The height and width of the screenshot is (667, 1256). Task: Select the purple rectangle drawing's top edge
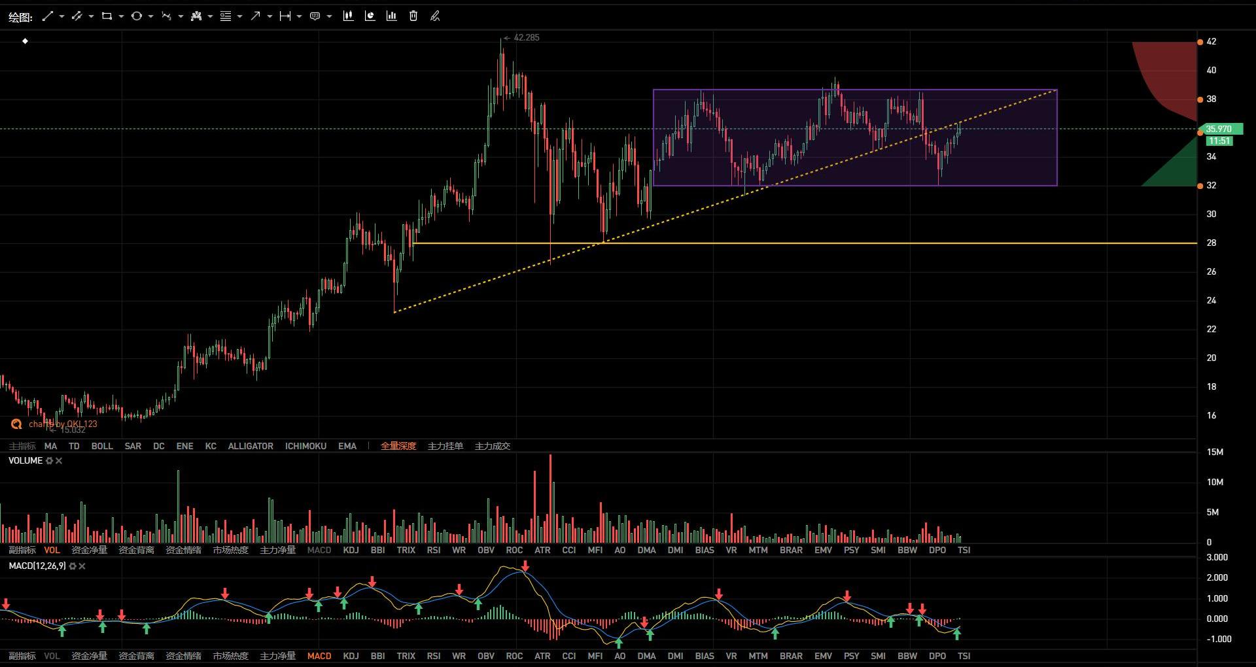tap(855, 90)
